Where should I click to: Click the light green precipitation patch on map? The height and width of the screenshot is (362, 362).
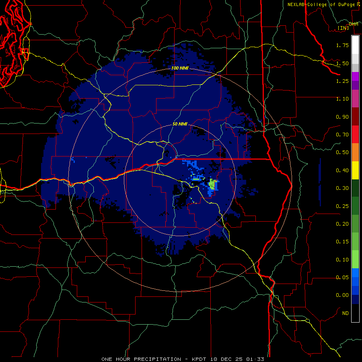click(x=212, y=184)
